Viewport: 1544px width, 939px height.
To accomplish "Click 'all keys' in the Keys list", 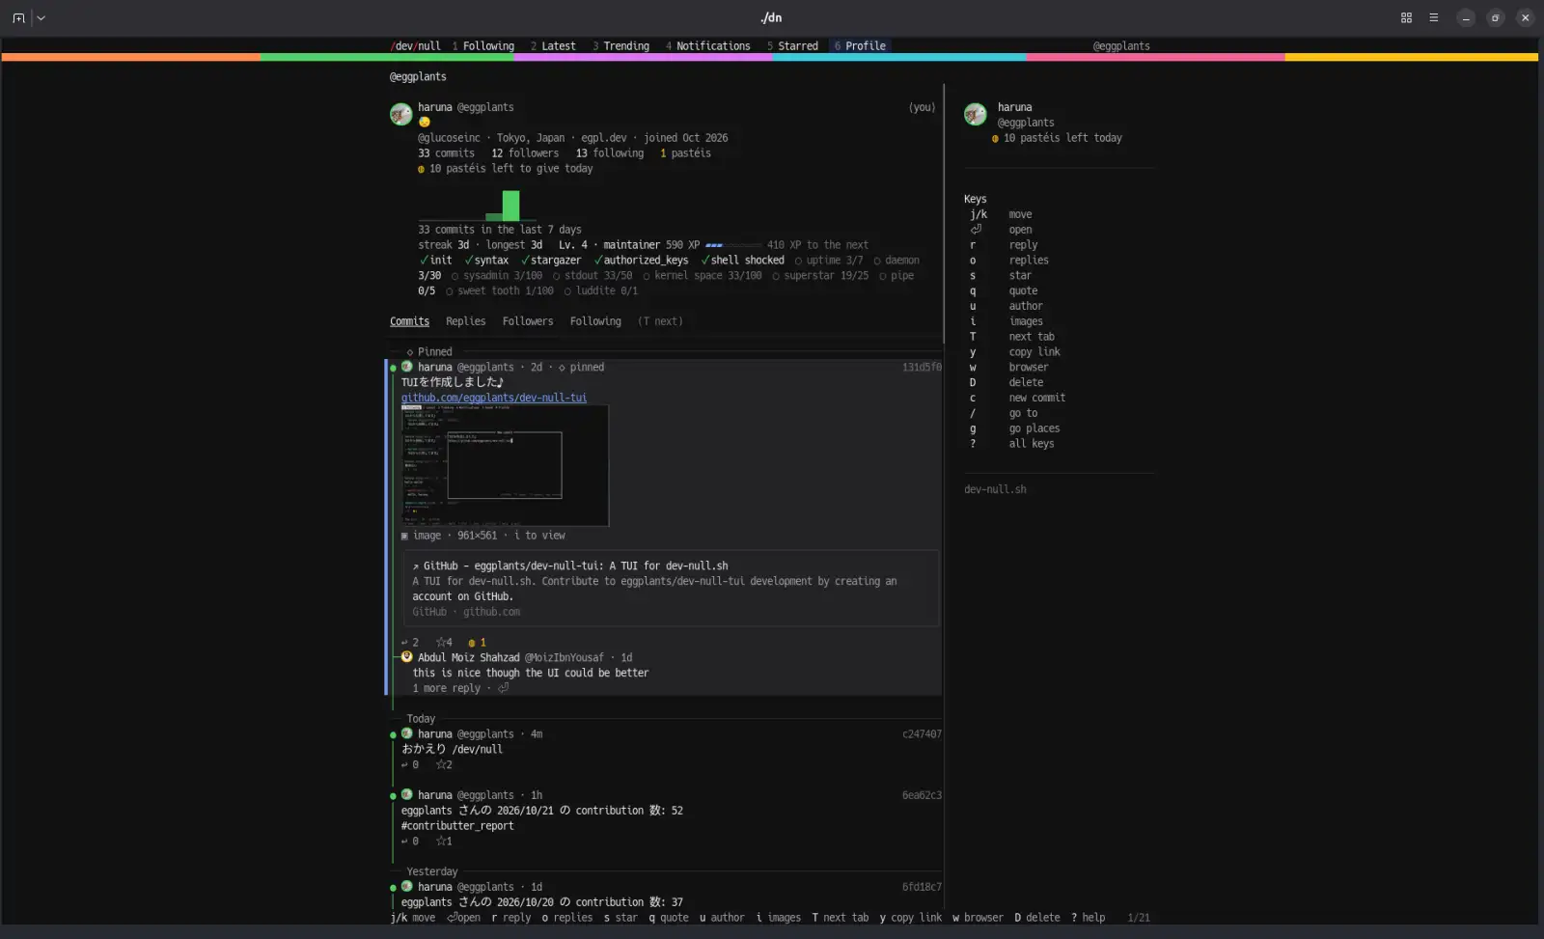I will tap(1032, 444).
